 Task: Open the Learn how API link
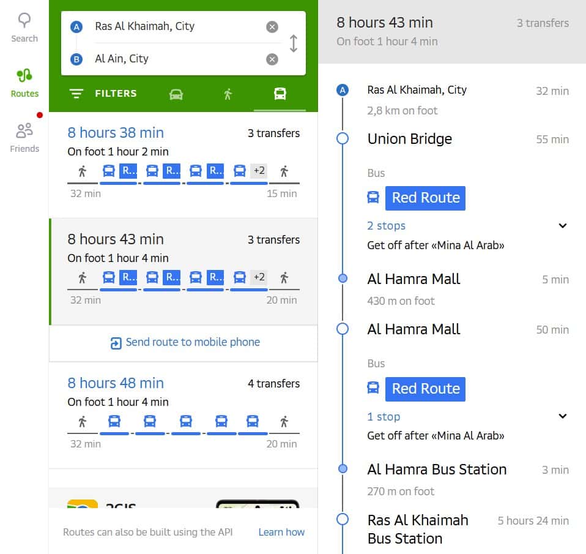[x=281, y=532]
